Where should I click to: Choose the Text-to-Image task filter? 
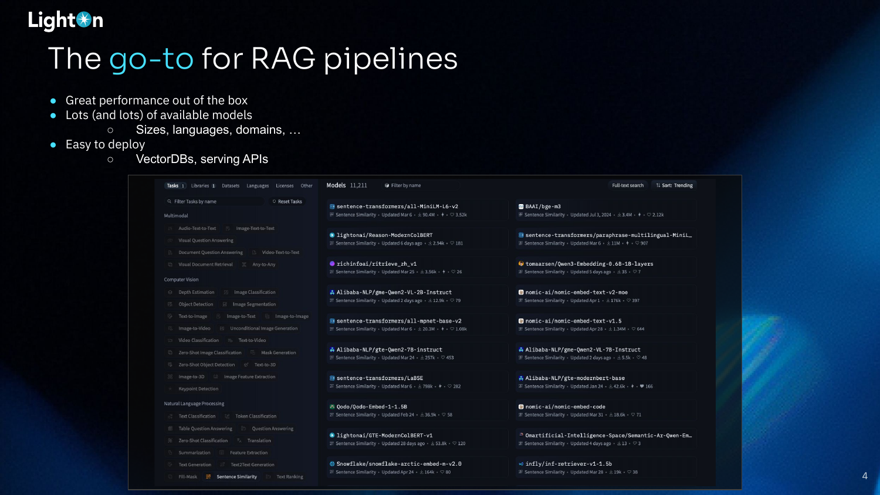[x=188, y=316]
